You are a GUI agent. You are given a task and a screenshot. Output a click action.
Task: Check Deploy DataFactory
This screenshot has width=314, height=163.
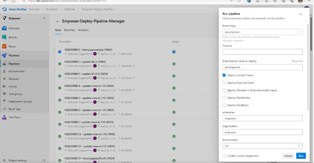coord(224,98)
